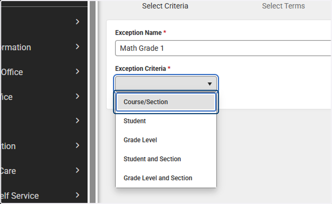
Task: Select Student and Section option
Action: click(x=166, y=159)
